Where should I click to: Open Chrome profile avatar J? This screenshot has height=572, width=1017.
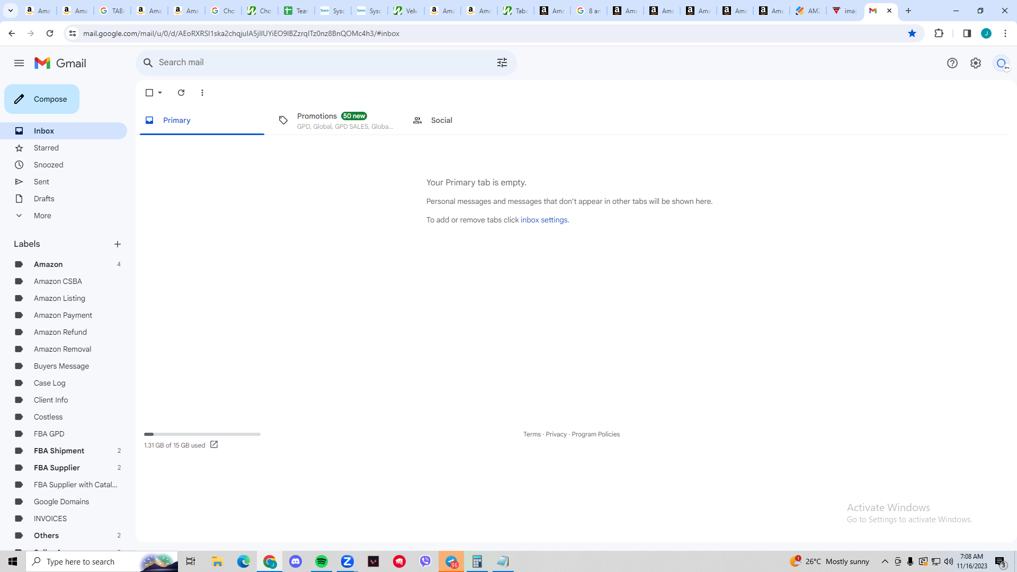click(986, 33)
